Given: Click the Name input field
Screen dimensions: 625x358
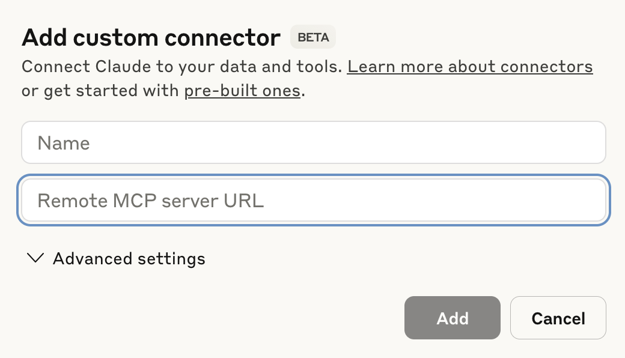Looking at the screenshot, I should click(313, 143).
